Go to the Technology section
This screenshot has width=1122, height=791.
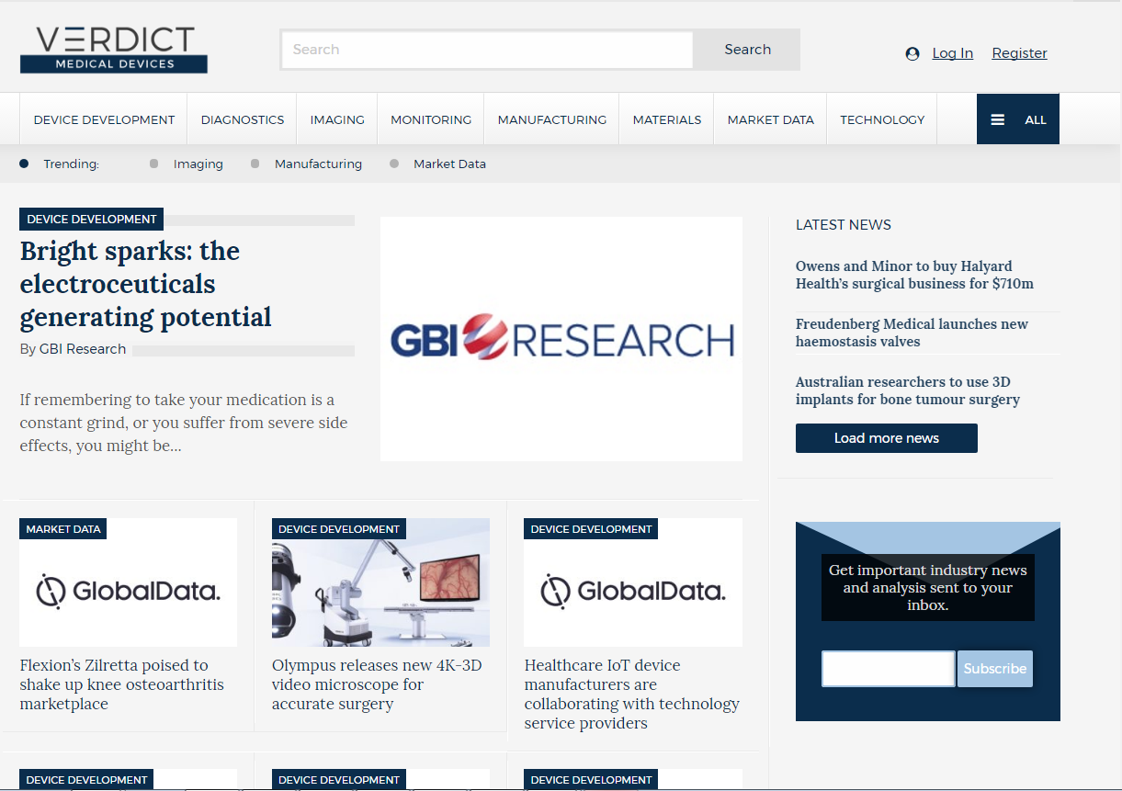(x=882, y=119)
